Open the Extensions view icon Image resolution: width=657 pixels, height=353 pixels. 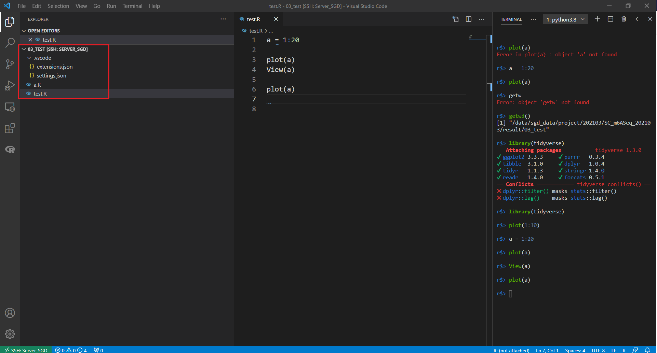coord(10,128)
